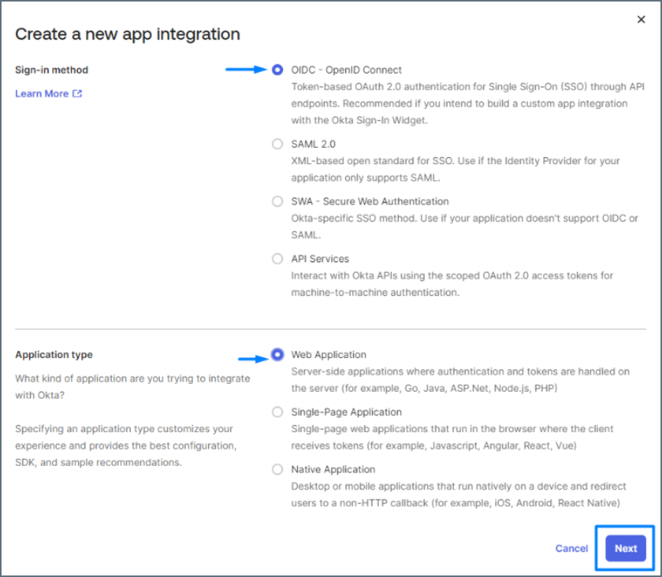Click the 'Single-Page Application' label text

(x=346, y=412)
